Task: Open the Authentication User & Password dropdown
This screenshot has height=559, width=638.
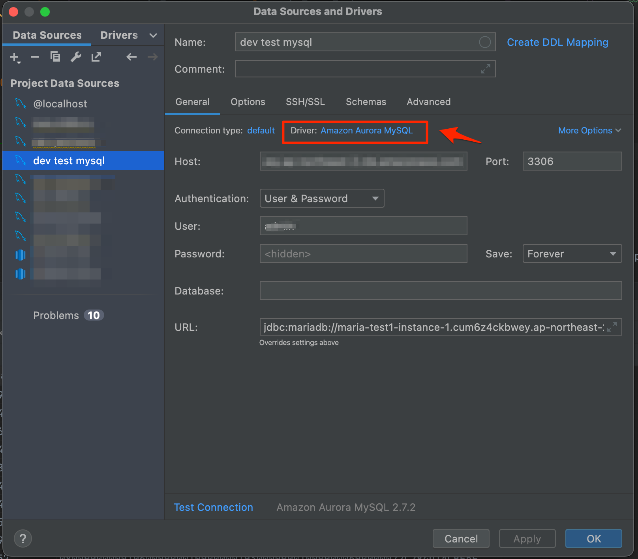Action: 322,198
